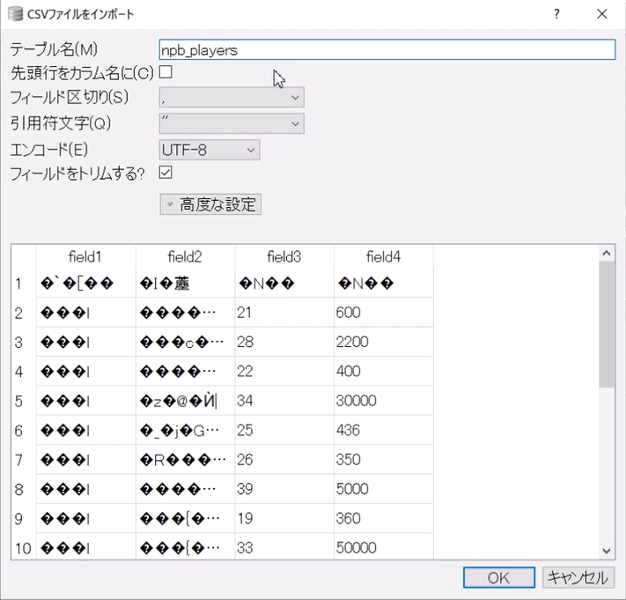This screenshot has height=600, width=626.
Task: Uncheck the trim fields checkbox
Action: [166, 173]
